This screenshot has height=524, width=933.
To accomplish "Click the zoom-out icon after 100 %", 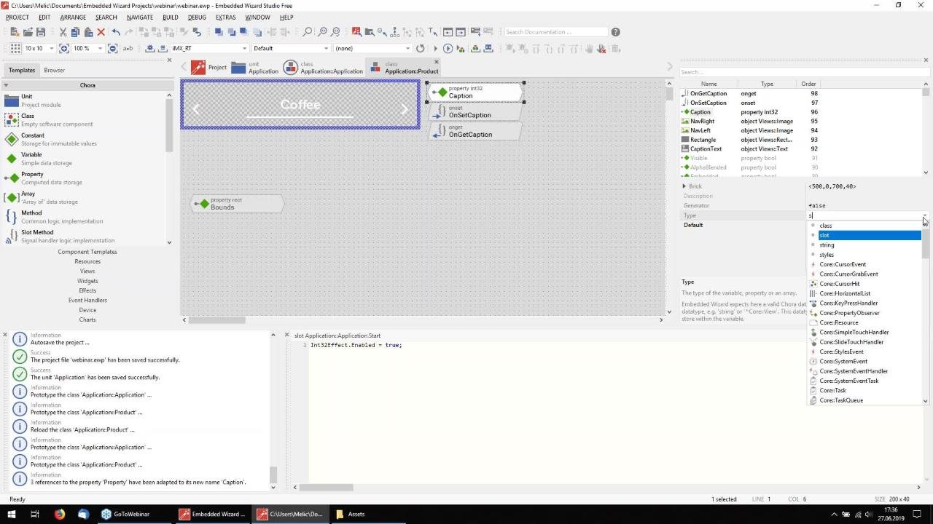I will [x=112, y=48].
